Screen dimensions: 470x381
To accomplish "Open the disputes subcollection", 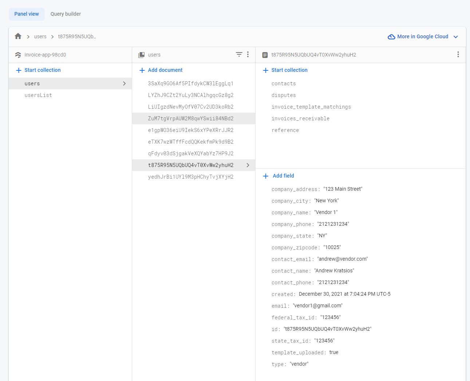I will [x=284, y=95].
